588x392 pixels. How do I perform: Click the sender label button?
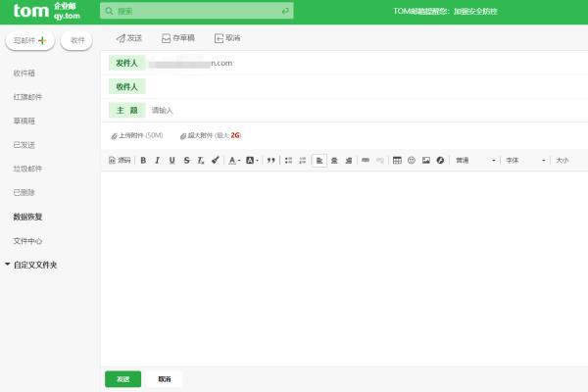tap(126, 63)
